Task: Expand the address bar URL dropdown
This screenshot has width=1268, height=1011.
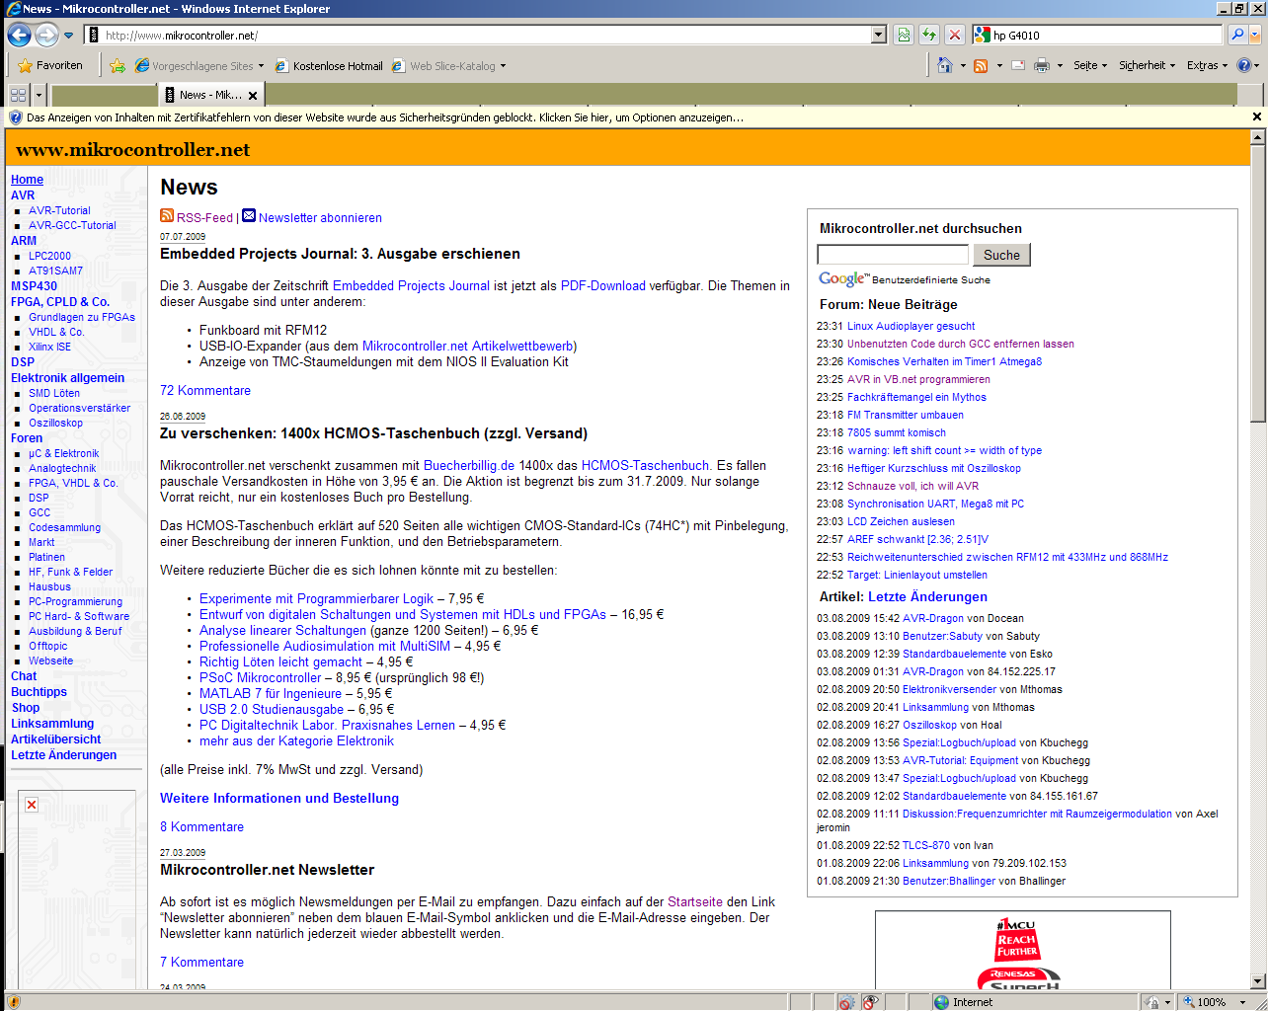Action: (x=879, y=35)
